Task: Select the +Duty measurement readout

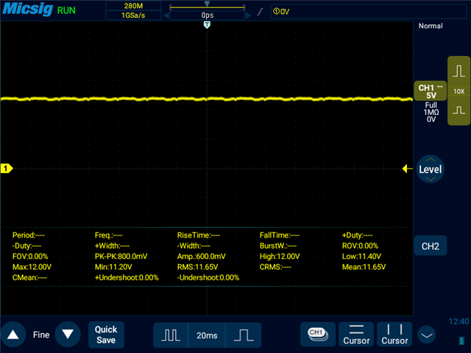Action: [357, 235]
